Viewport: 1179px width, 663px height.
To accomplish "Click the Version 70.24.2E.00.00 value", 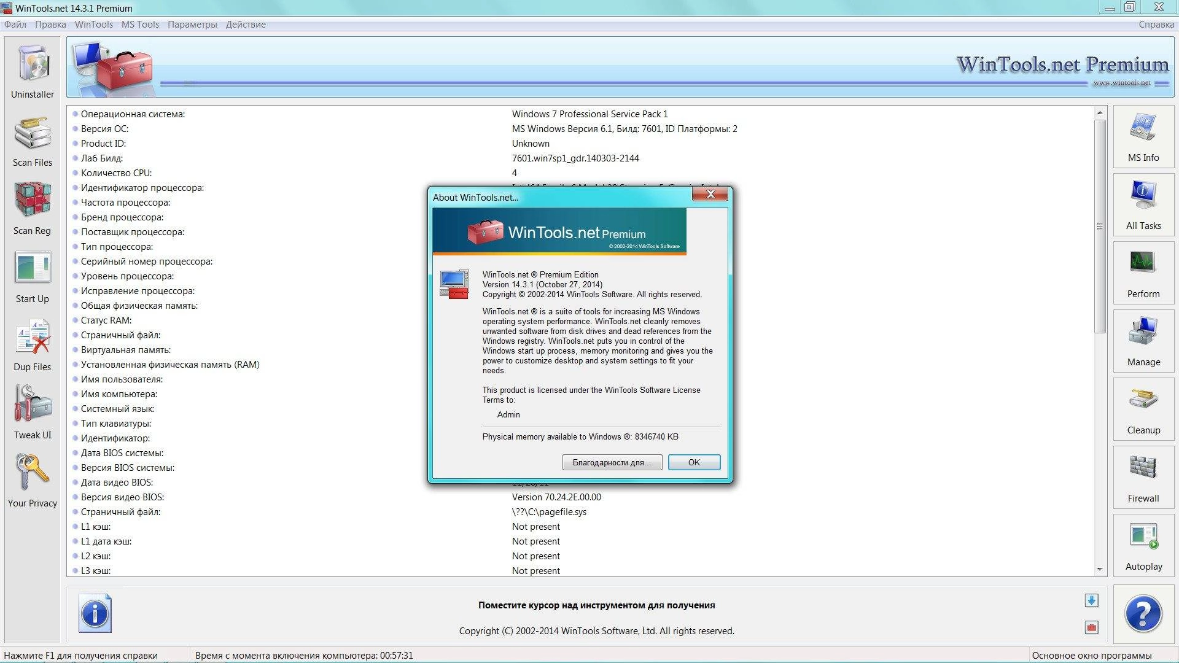I will [x=556, y=497].
